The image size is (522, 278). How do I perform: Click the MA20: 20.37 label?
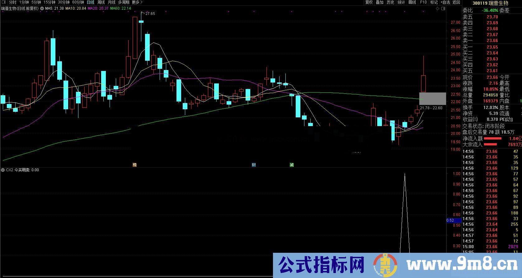click(x=98, y=8)
